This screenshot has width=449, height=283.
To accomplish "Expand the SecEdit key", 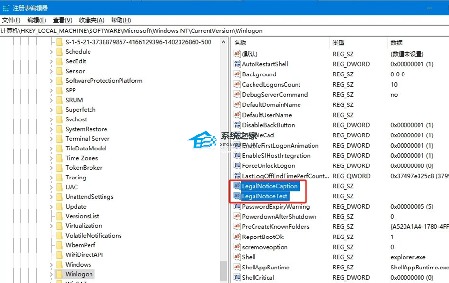I will pos(51,61).
